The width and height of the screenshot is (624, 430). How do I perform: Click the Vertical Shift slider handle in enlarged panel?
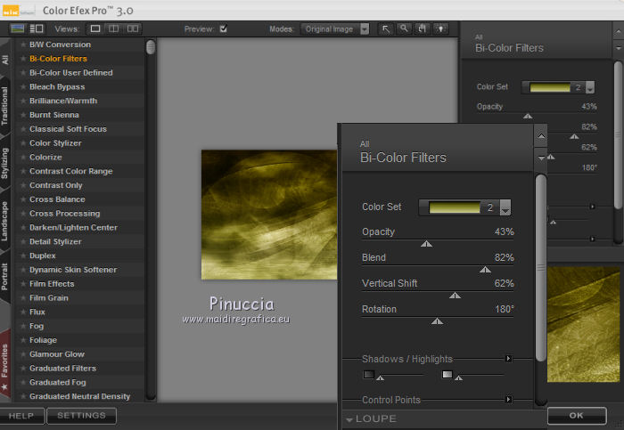point(455,296)
